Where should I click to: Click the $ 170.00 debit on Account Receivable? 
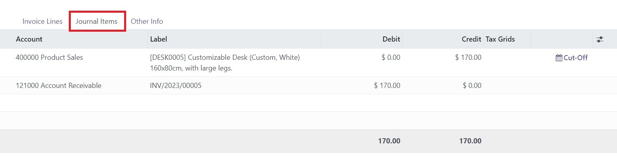387,86
